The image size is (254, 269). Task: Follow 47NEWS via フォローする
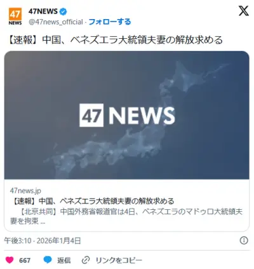(x=110, y=22)
